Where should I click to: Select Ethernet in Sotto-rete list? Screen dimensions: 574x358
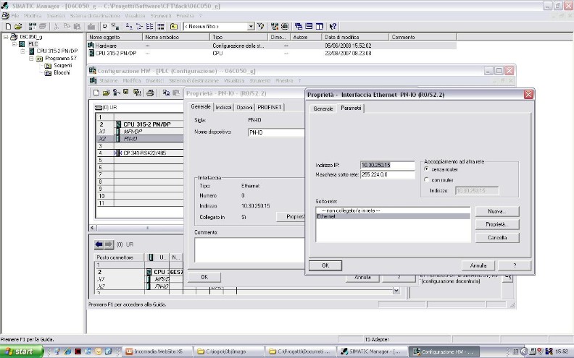coord(393,217)
